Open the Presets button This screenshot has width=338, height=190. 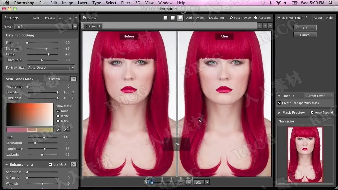50,18
